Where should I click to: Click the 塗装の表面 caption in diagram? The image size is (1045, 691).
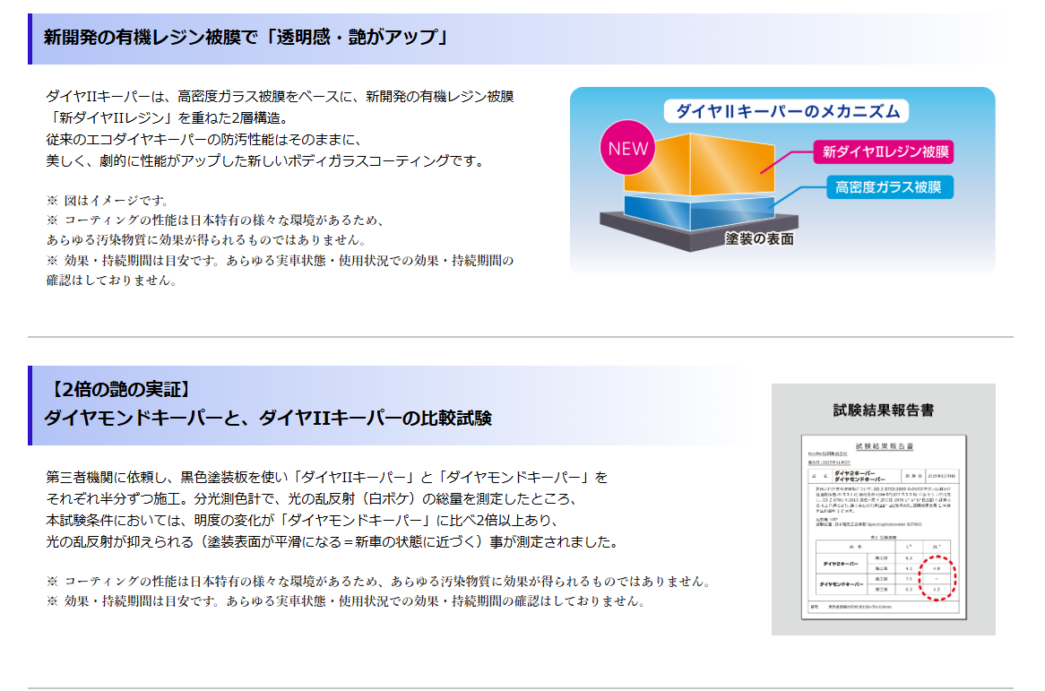[x=759, y=239]
